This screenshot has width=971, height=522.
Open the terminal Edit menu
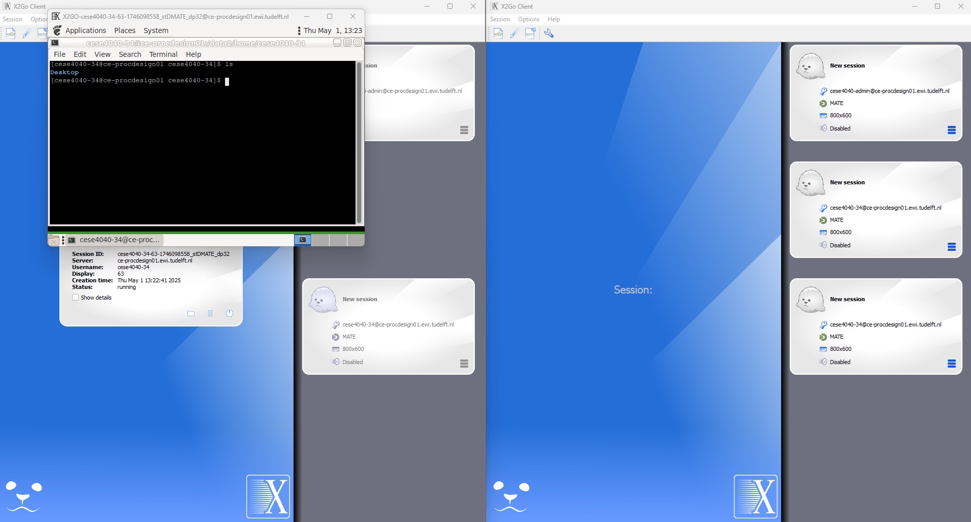80,54
